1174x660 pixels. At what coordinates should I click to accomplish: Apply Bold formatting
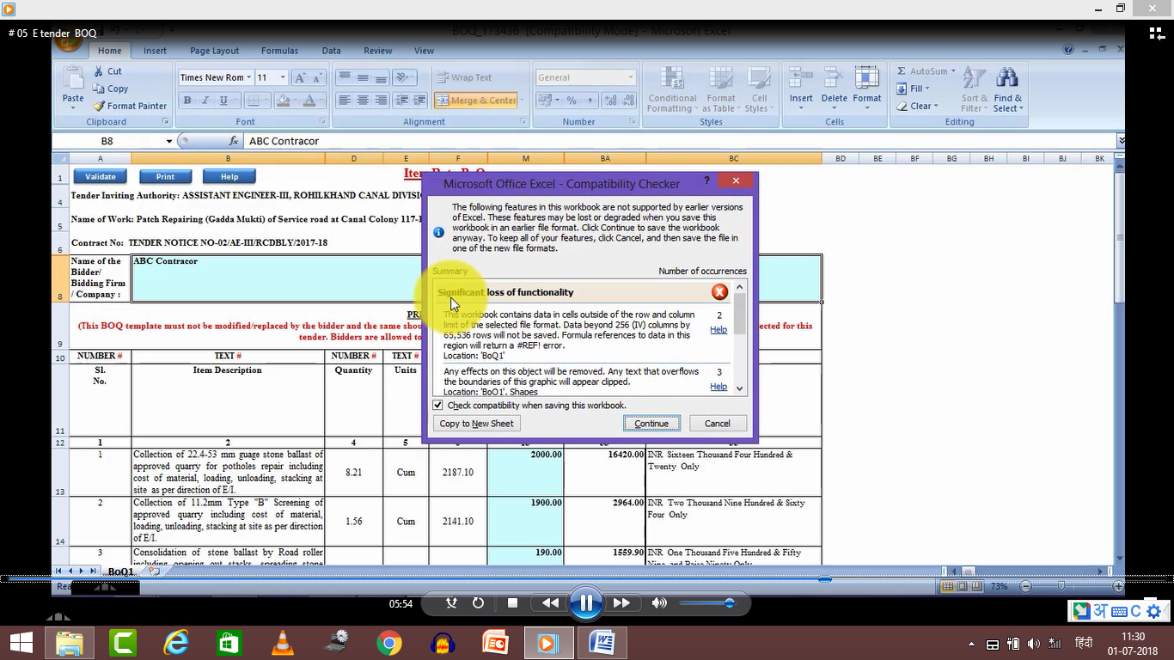[187, 101]
